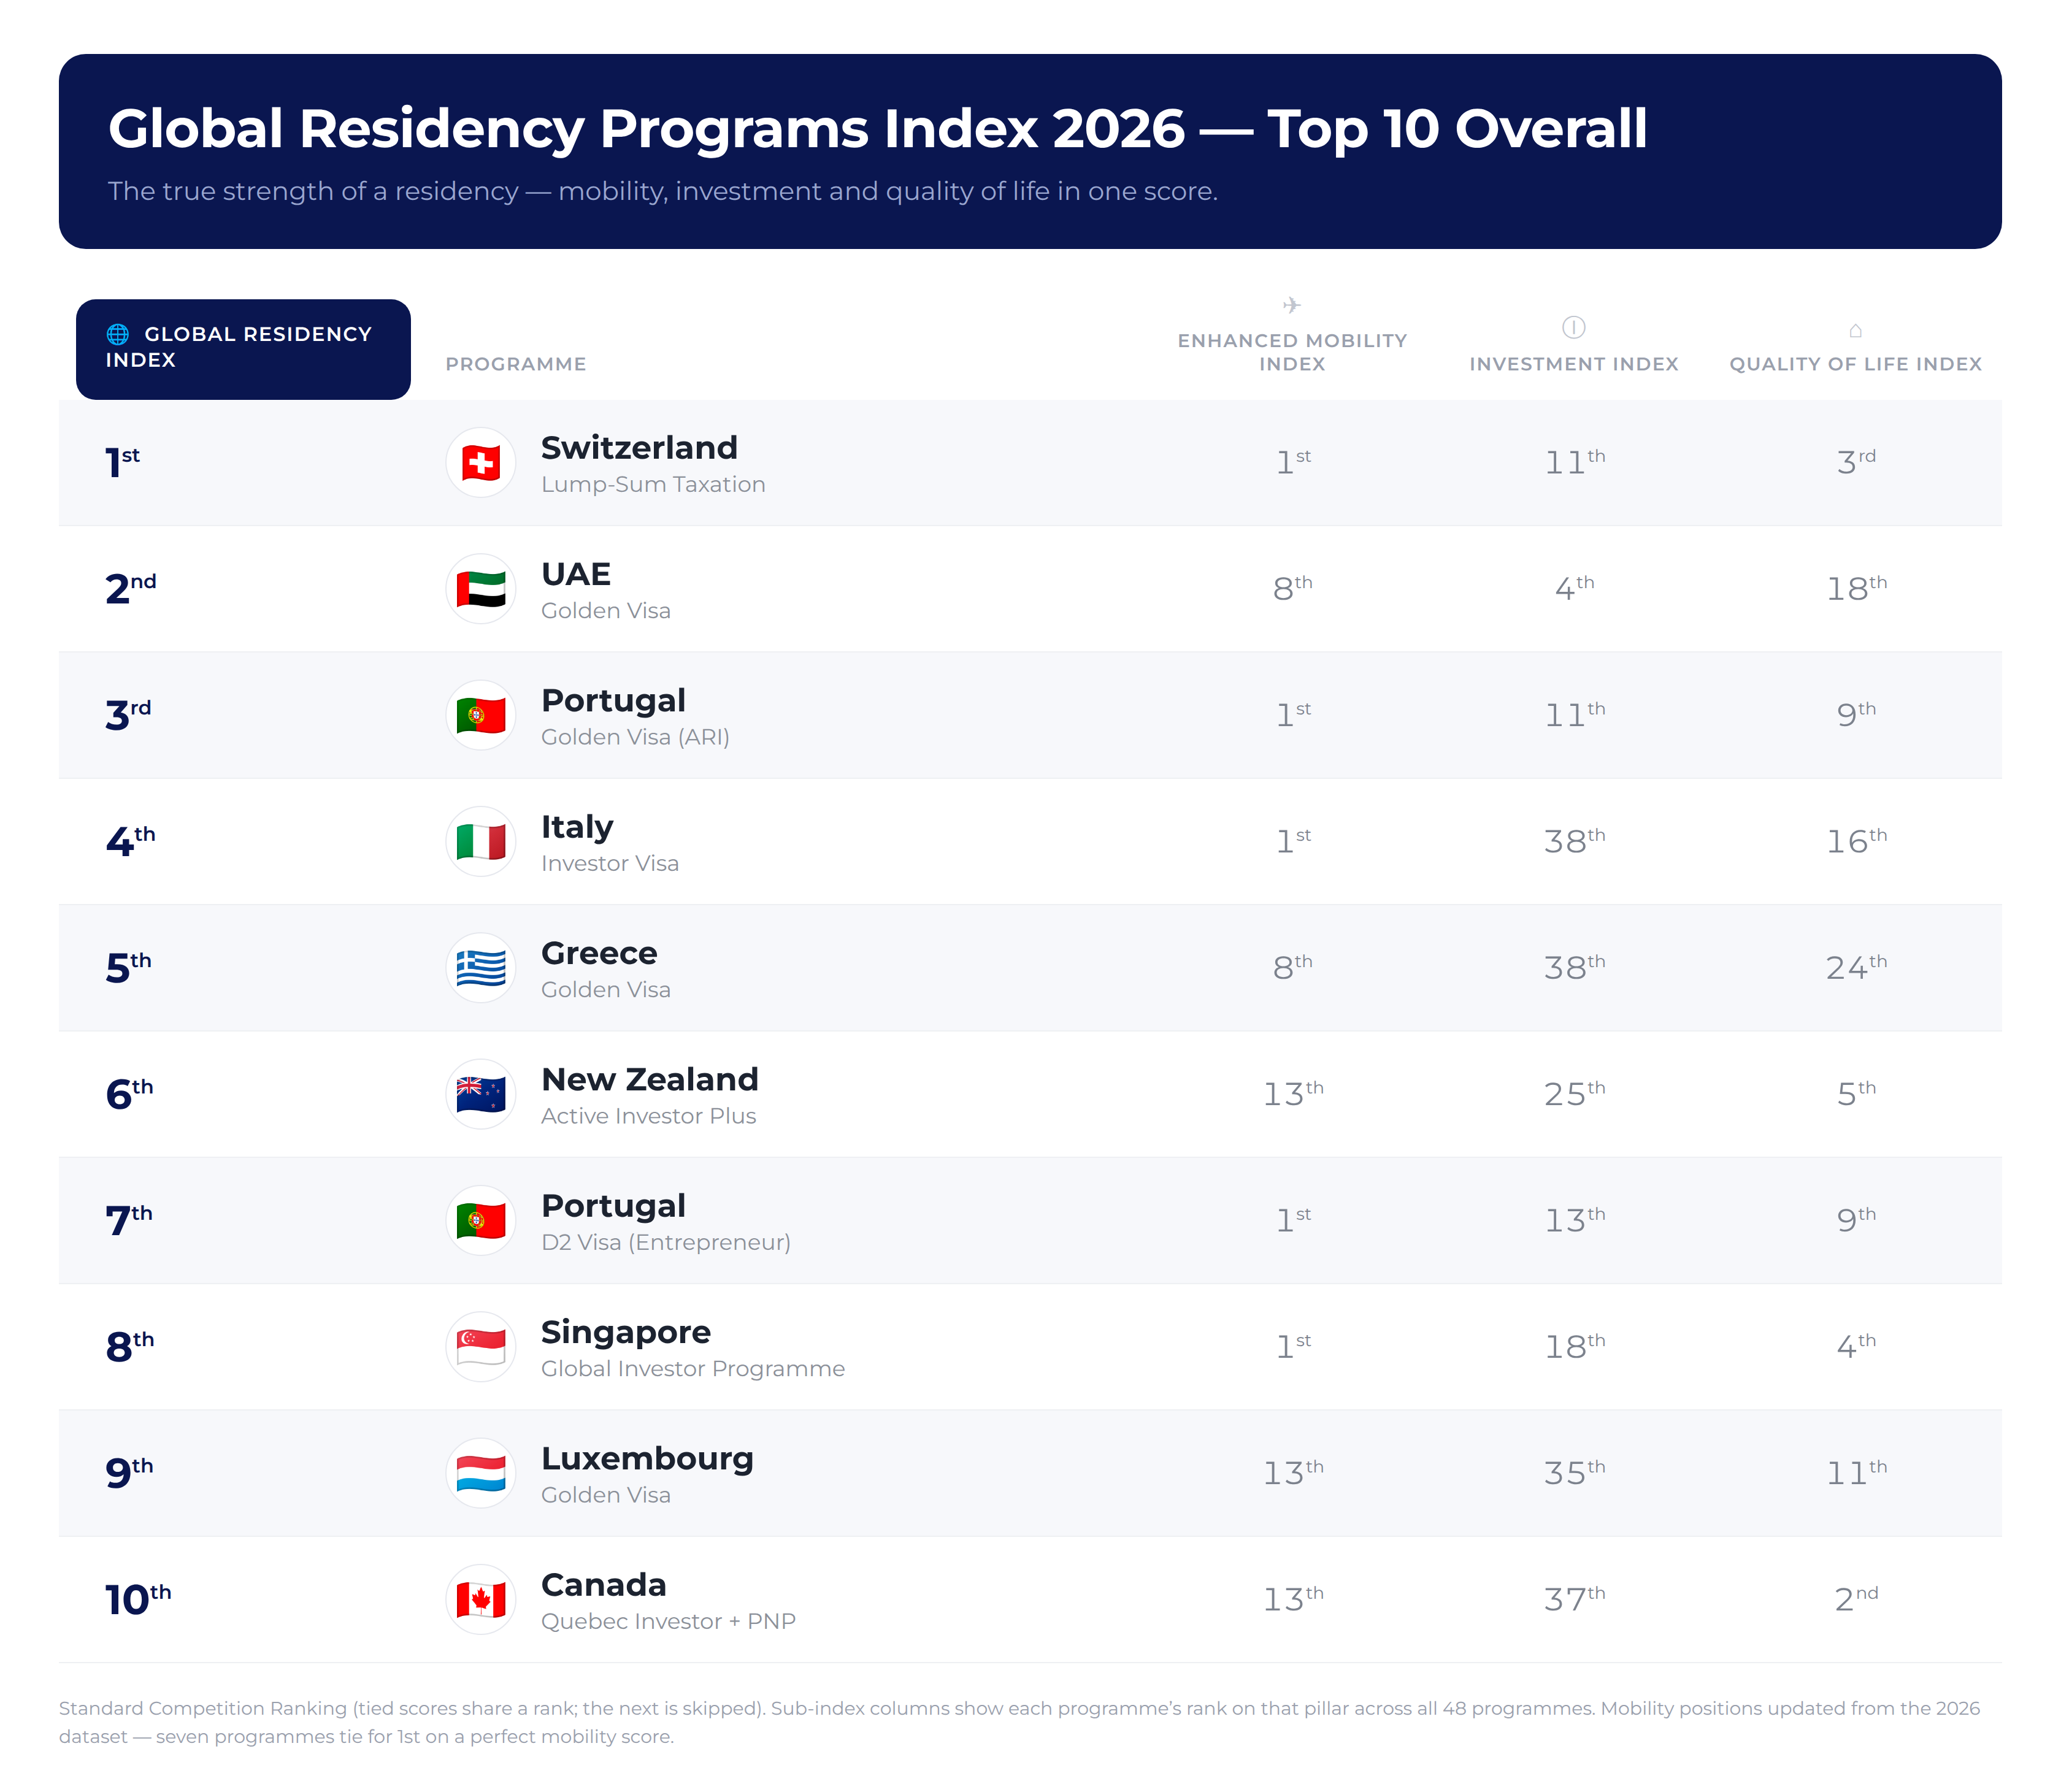Open the Portugal D2 Visa (Entrepreneur) entry
The image size is (2061, 1792).
(1030, 1221)
